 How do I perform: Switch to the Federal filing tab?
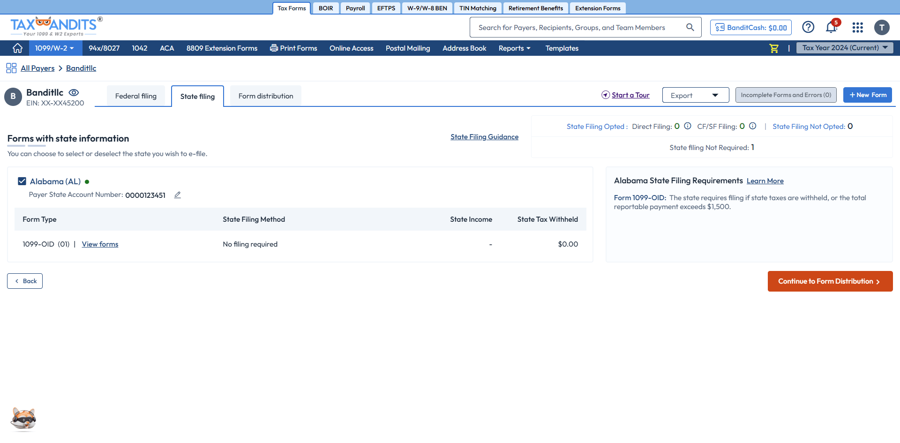click(136, 96)
